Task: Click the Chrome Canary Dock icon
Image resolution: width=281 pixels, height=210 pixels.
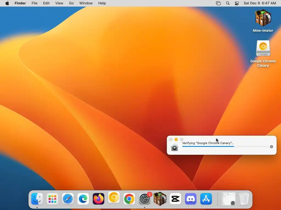Action: [x=114, y=197]
